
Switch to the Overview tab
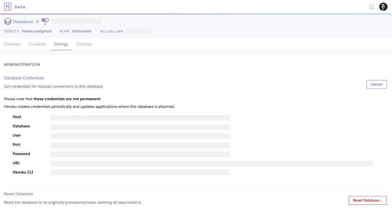tap(12, 44)
